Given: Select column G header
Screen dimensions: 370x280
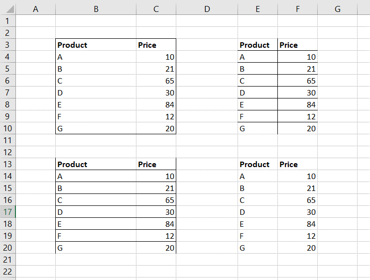Looking at the screenshot, I should click(x=338, y=9).
